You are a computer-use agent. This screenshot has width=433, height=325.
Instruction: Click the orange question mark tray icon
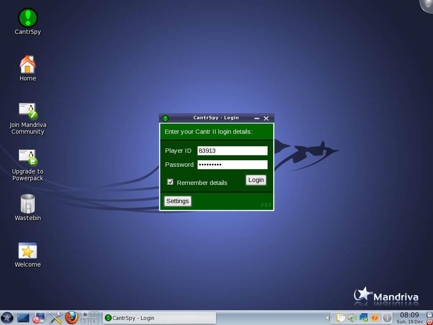tap(375, 317)
